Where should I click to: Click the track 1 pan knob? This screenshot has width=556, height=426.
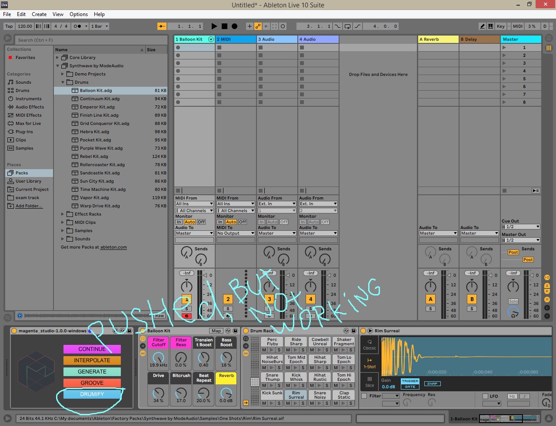[x=186, y=285]
